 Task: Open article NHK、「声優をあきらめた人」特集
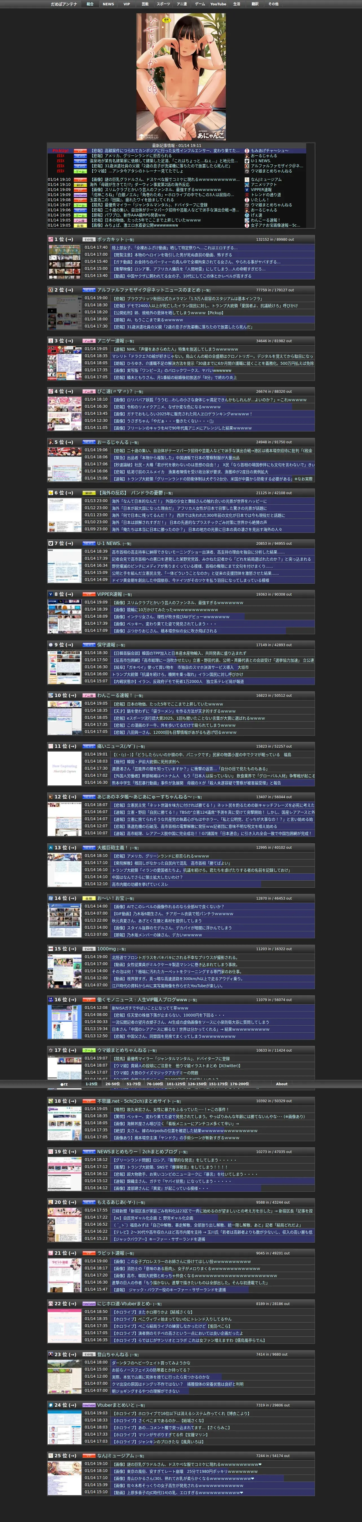click(x=175, y=349)
